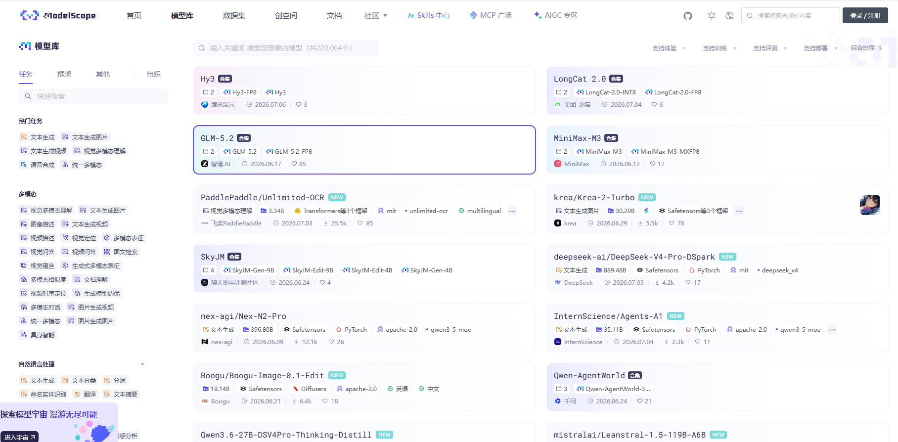
Task: Click the 图像描述 task icon
Action: click(24, 224)
